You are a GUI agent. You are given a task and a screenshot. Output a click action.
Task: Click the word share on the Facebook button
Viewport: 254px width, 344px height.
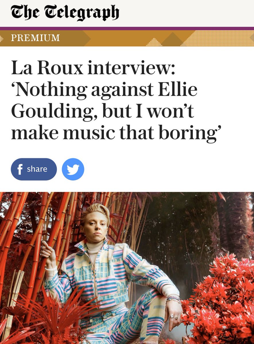[37, 169]
